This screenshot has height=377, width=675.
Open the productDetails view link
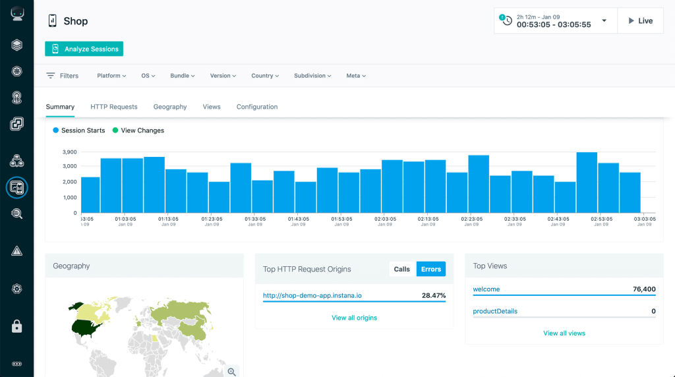tap(495, 311)
